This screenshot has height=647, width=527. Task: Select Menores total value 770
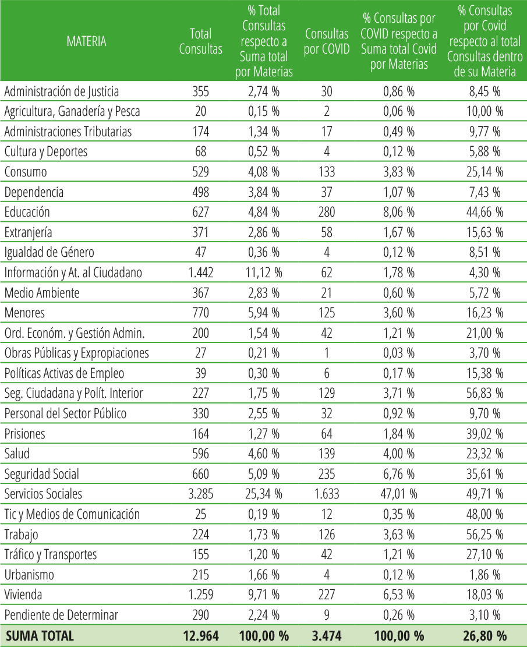tap(200, 313)
